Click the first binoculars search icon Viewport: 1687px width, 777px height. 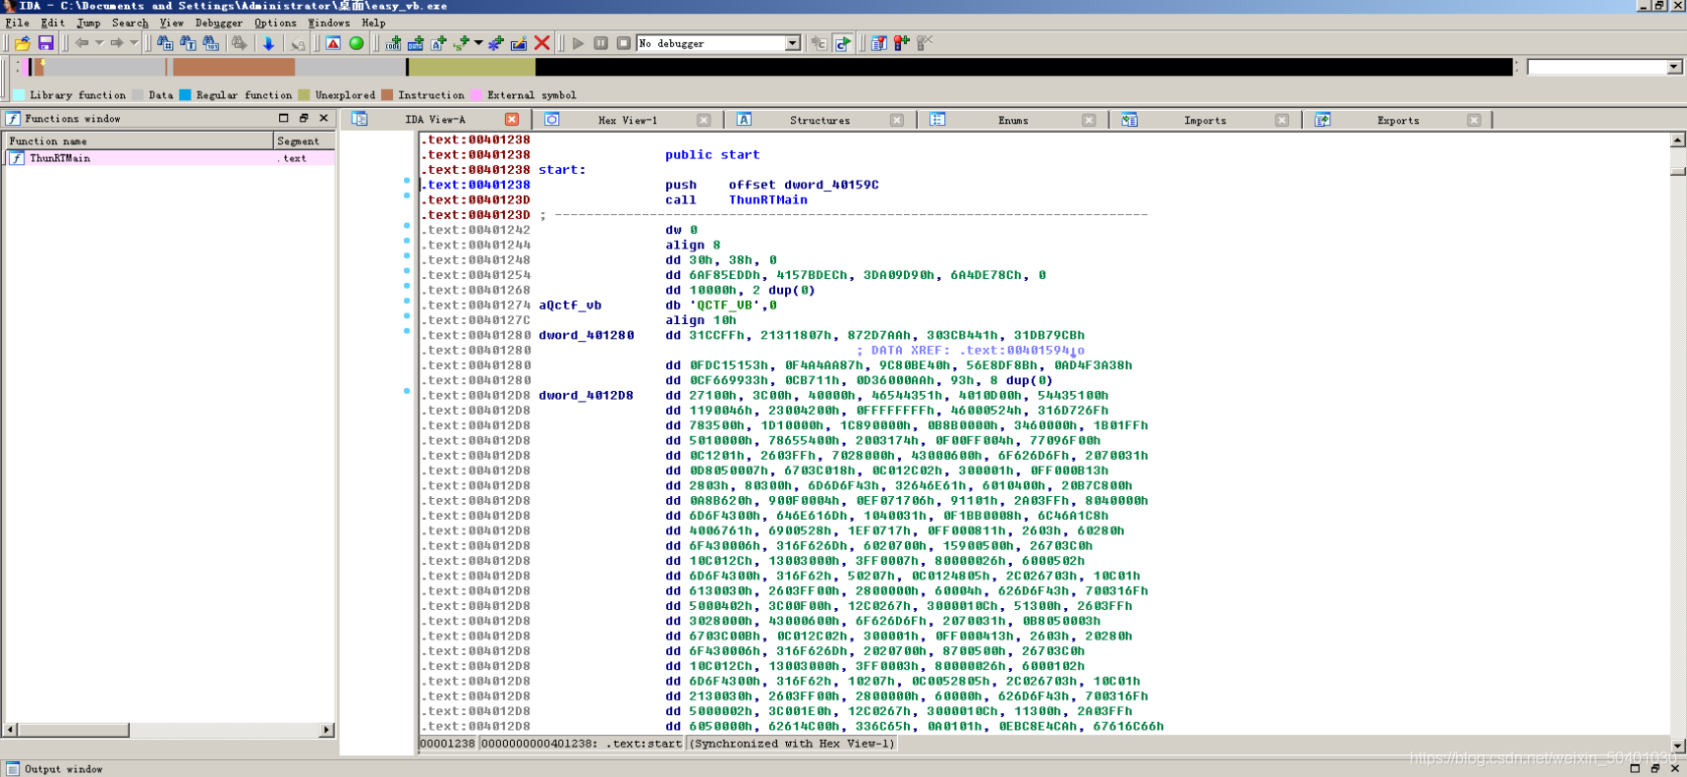coord(165,43)
